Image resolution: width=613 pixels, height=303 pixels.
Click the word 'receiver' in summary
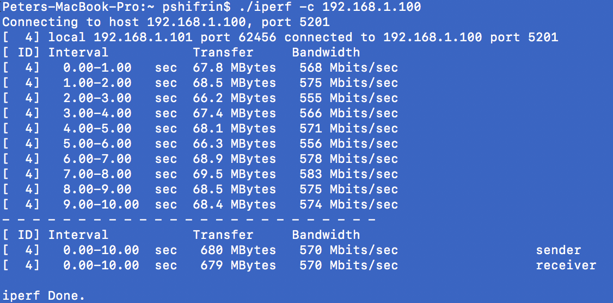(566, 266)
